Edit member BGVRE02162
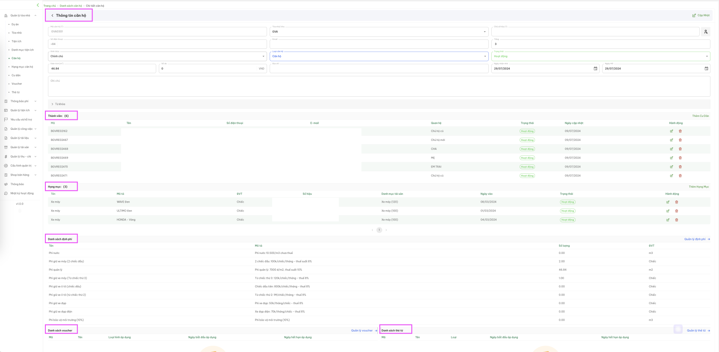This screenshot has height=352, width=719. tap(671, 131)
